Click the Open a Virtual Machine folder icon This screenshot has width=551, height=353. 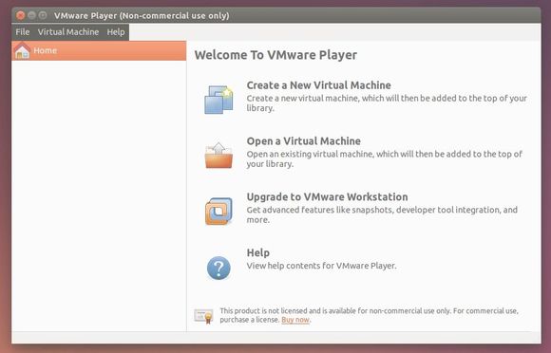point(218,156)
